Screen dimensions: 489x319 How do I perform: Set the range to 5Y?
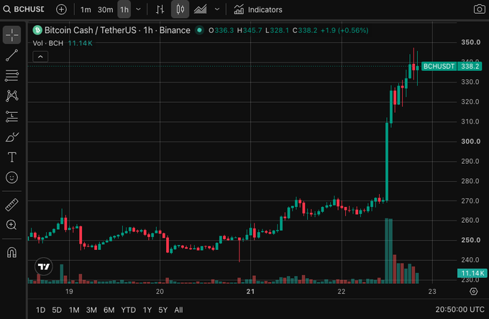coord(163,310)
